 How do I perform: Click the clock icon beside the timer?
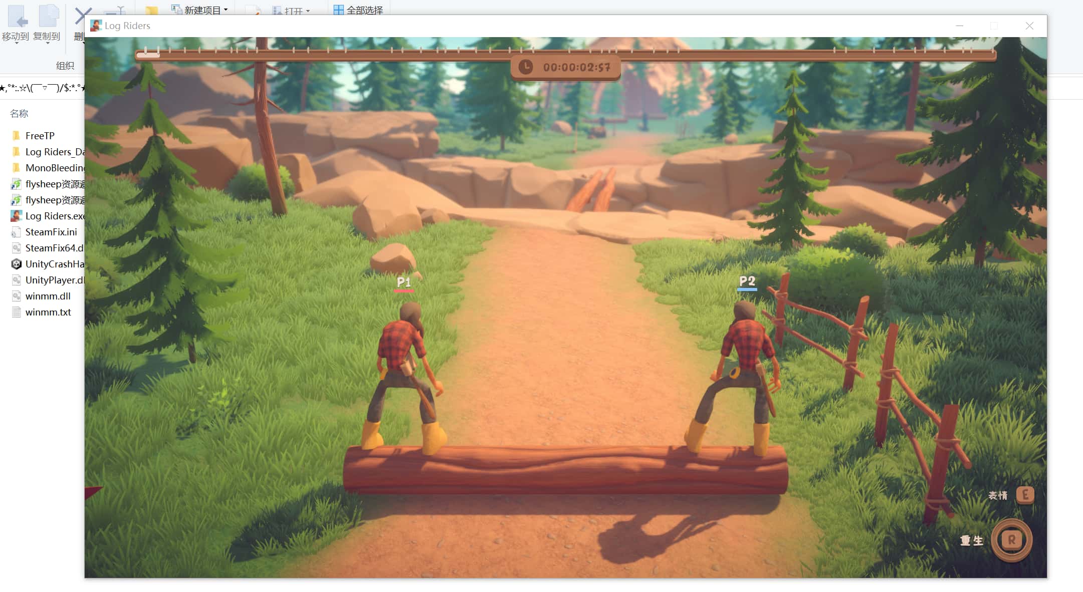(525, 67)
